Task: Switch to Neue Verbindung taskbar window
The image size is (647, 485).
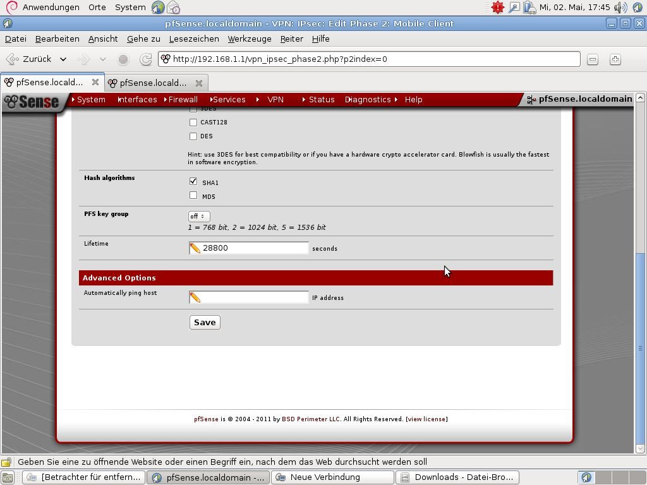Action: tap(332, 477)
